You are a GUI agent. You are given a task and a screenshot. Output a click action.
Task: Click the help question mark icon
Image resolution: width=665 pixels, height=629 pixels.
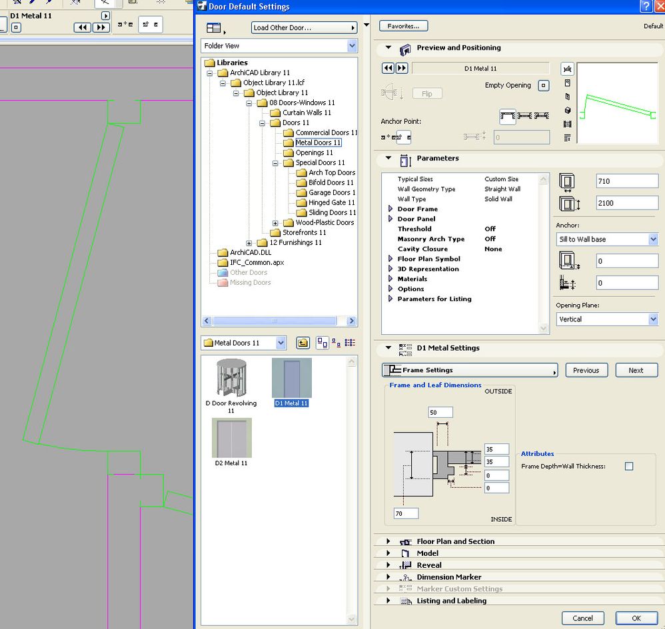[646, 6]
